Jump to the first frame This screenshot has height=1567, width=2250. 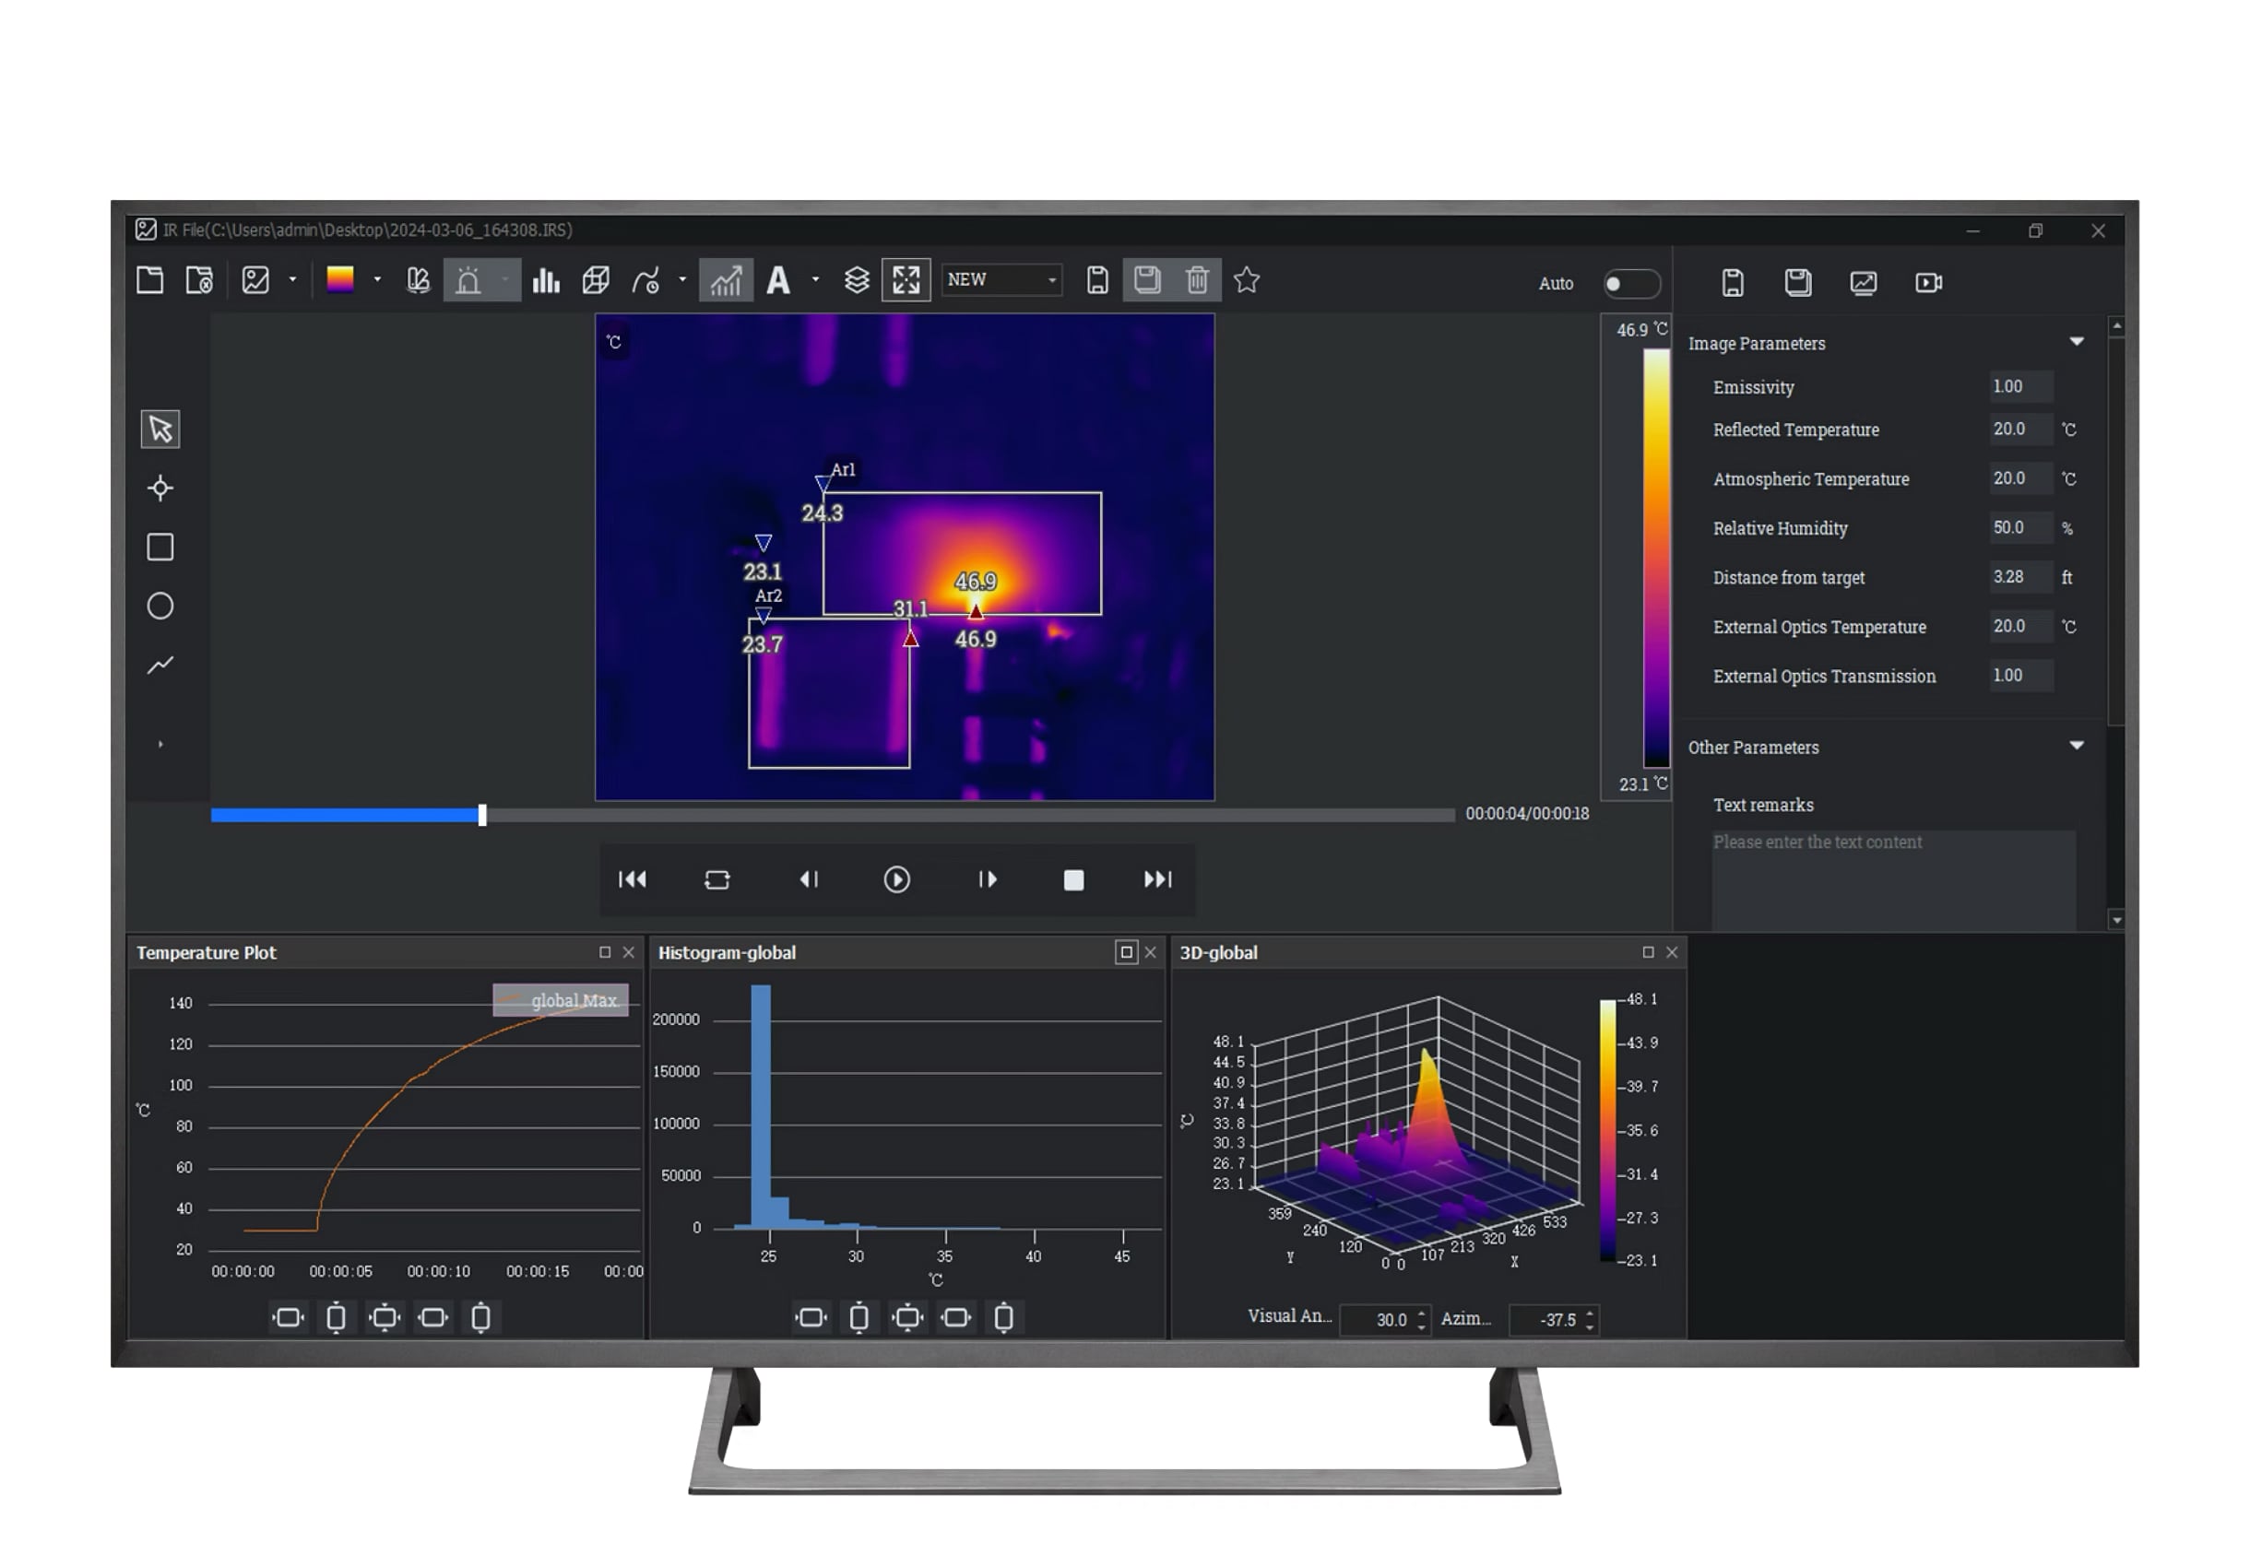[634, 879]
